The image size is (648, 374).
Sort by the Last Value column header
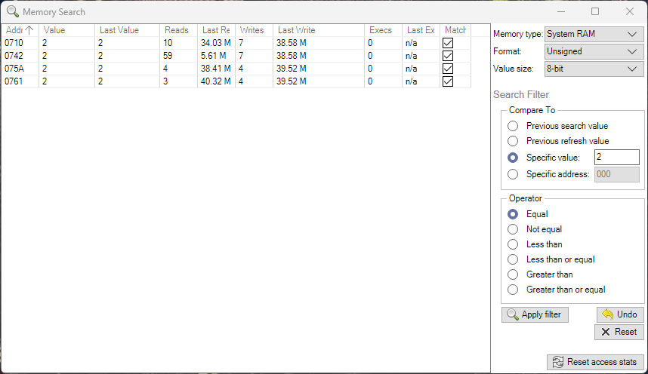128,30
